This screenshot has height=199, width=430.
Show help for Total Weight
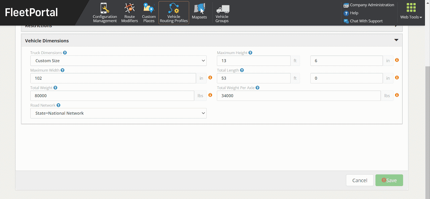point(55,88)
